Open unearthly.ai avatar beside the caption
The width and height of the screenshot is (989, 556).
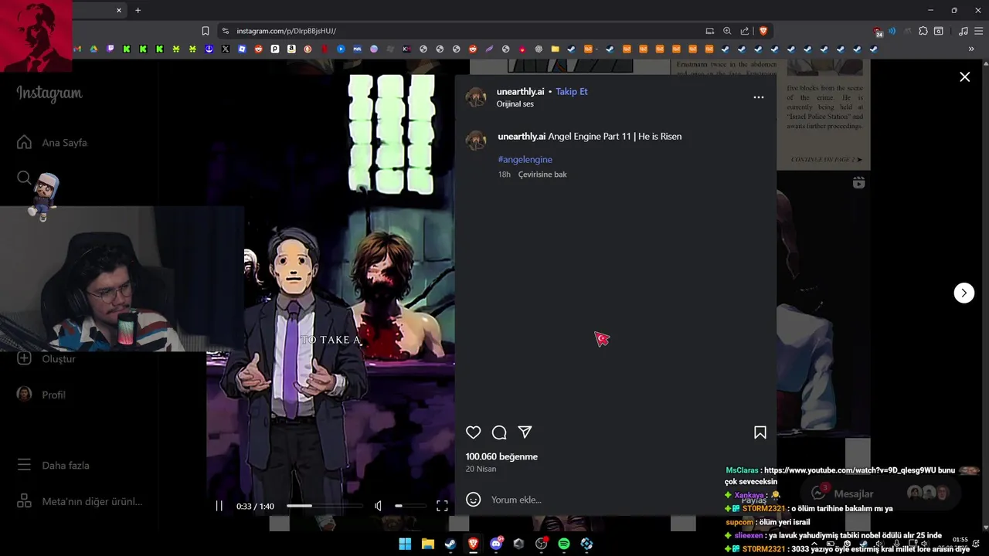point(476,141)
